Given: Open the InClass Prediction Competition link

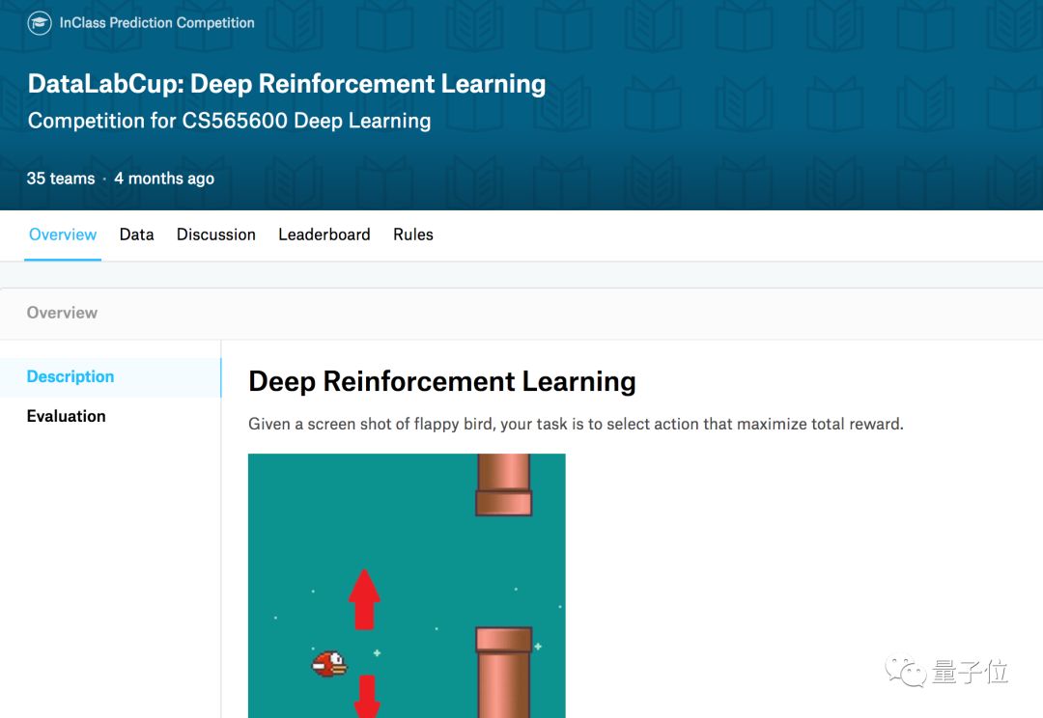Looking at the screenshot, I should (x=157, y=22).
